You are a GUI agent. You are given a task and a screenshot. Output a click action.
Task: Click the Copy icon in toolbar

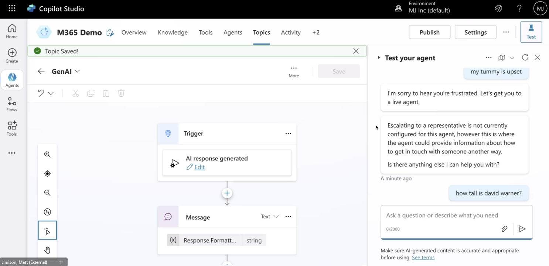[91, 93]
